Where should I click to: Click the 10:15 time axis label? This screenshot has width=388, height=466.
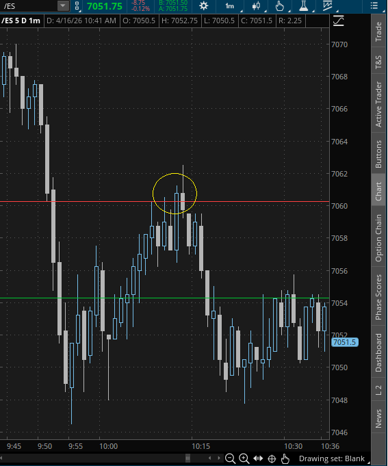coord(201,446)
